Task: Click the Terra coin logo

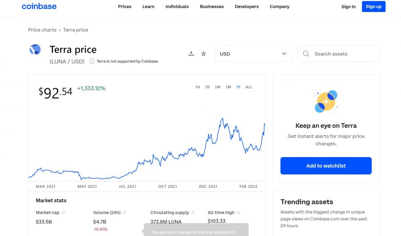Action: 35,50
